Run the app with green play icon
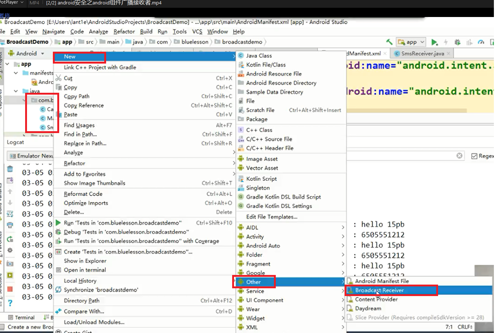The image size is (495, 333). pos(435,42)
